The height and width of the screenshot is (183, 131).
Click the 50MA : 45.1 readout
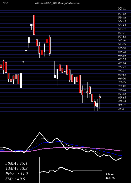pyautogui.click(x=16, y=163)
